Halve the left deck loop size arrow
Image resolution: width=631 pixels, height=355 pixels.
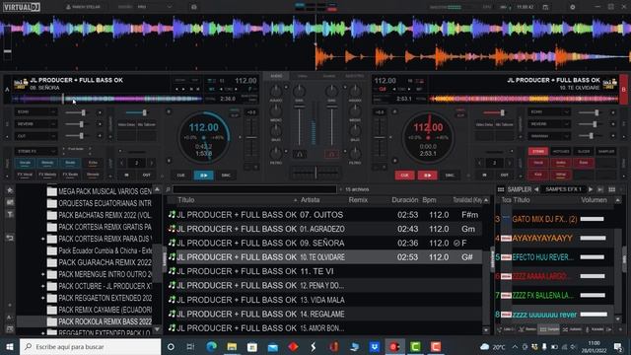122,163
